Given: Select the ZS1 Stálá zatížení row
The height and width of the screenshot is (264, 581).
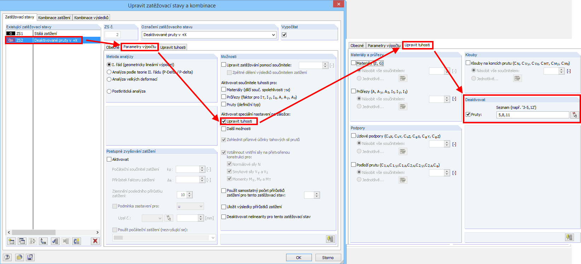Looking at the screenshot, I should (53, 34).
